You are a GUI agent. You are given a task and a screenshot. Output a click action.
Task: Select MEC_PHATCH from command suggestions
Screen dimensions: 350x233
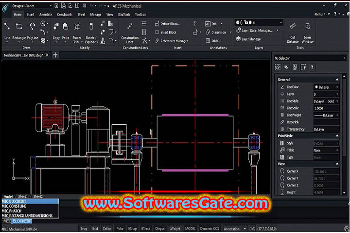tap(30, 211)
